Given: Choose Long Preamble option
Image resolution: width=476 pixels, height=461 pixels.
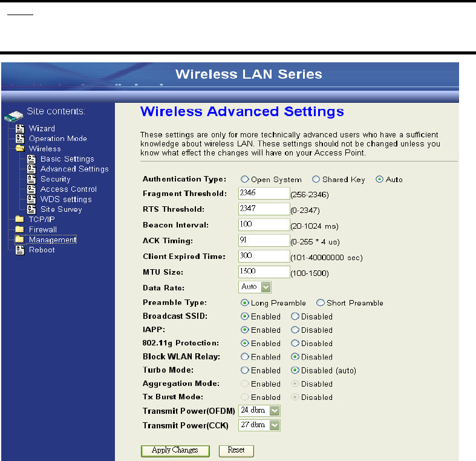Looking at the screenshot, I should tap(245, 302).
